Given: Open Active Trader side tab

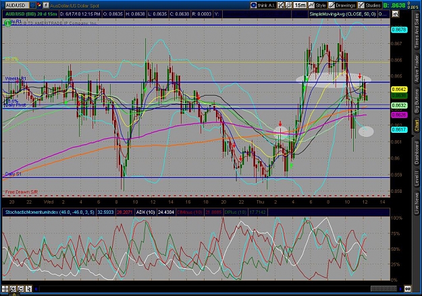Looking at the screenshot, I should [417, 68].
